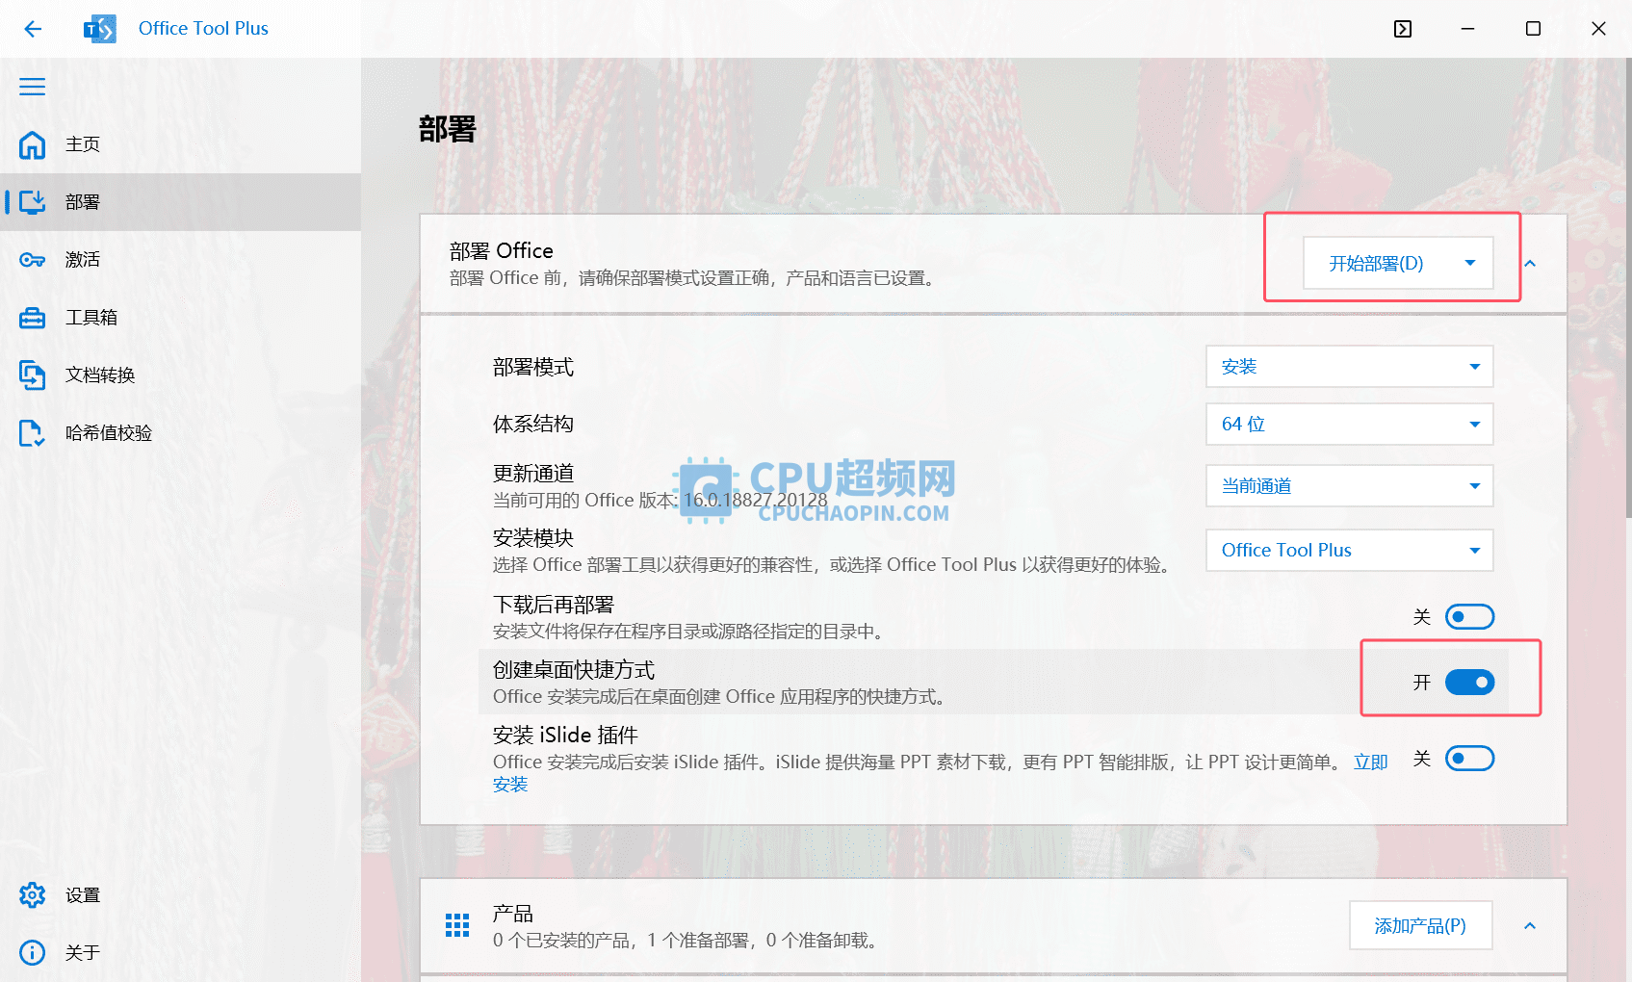The image size is (1632, 982).
Task: Click the grid icon beside 产品
Action: (457, 925)
